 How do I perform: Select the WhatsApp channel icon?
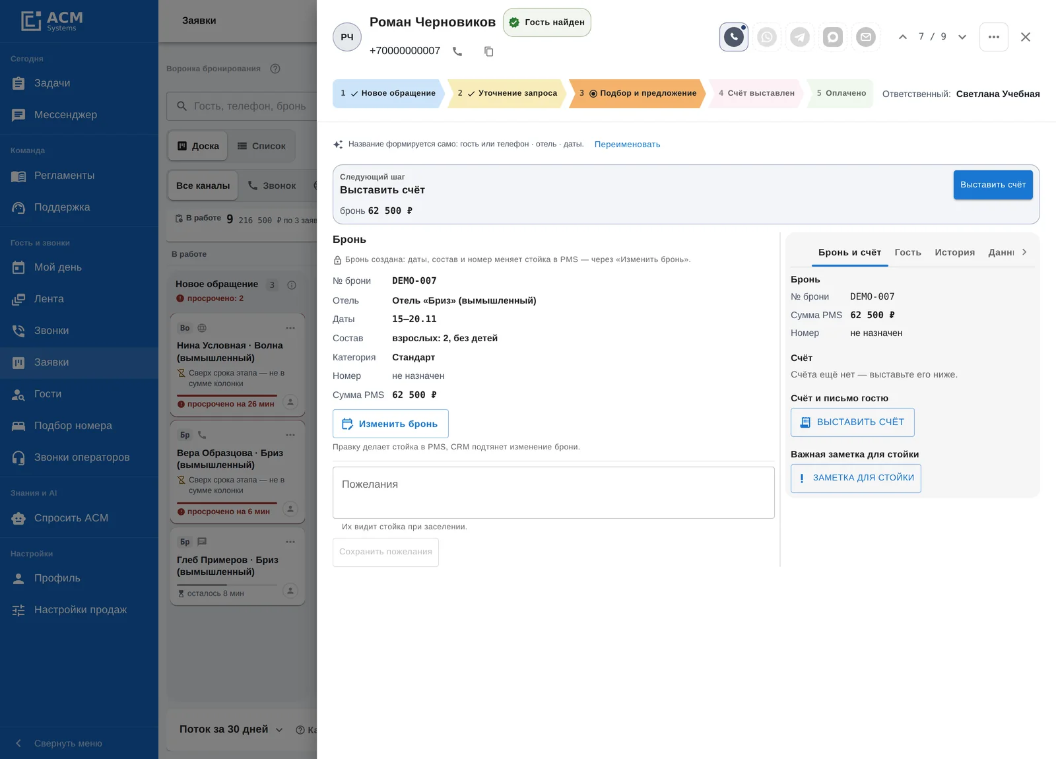(767, 37)
